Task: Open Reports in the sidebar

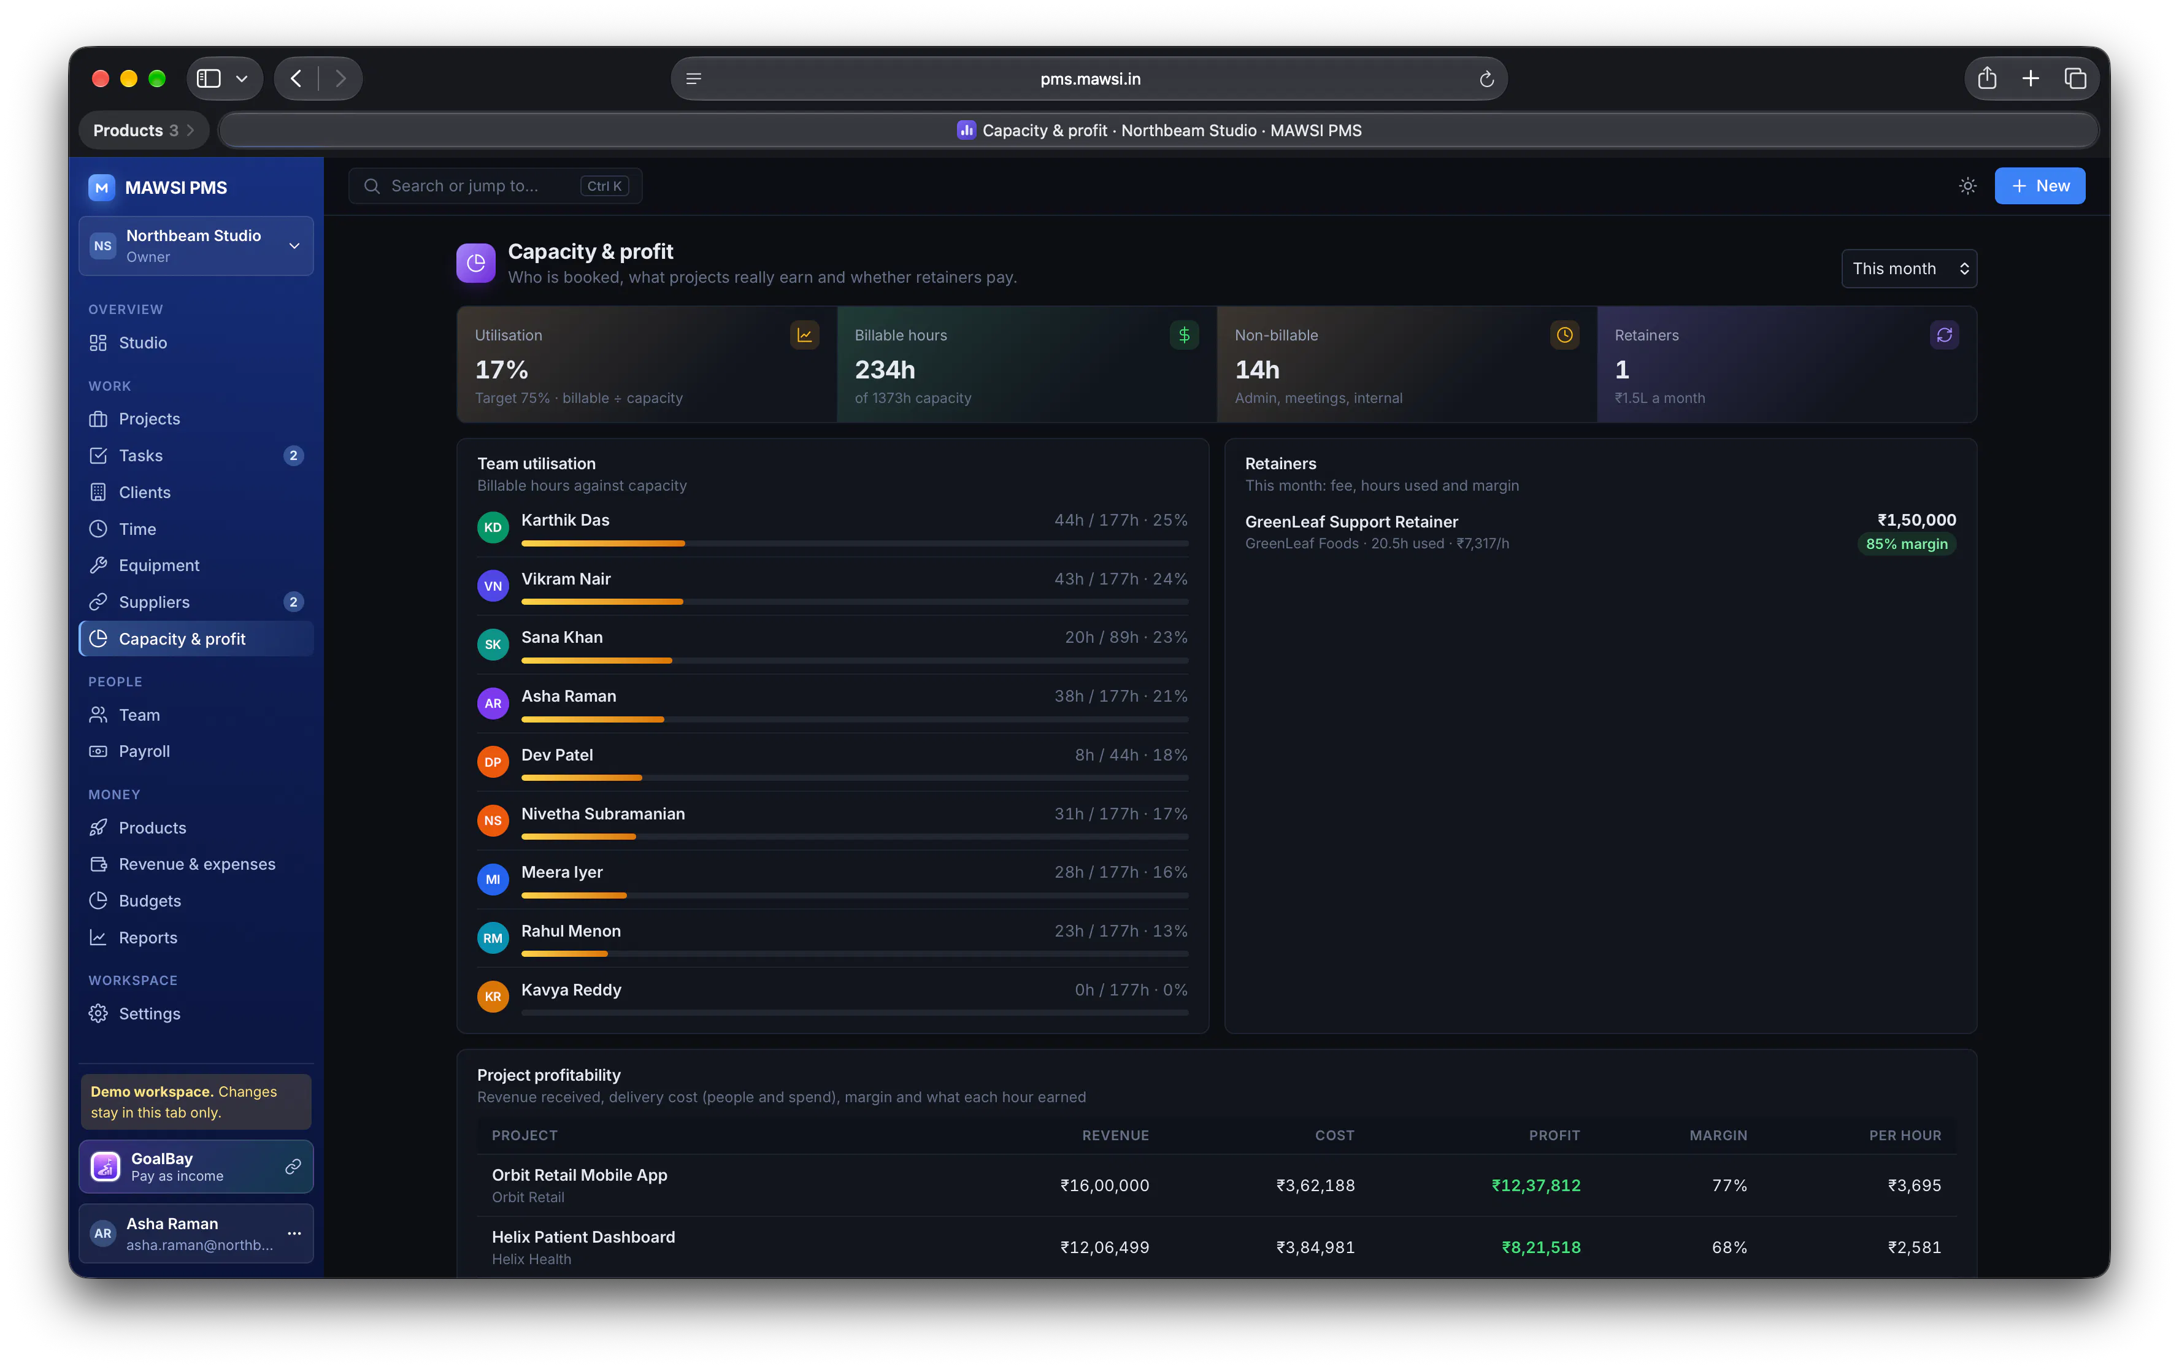Action: pos(196,937)
